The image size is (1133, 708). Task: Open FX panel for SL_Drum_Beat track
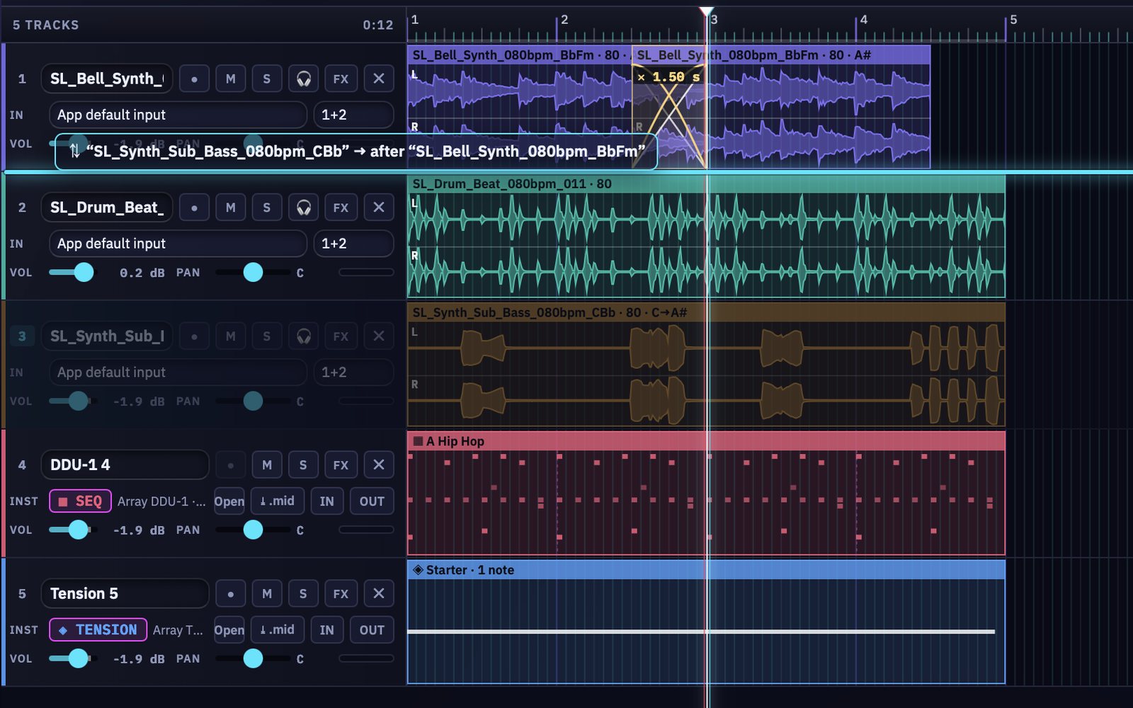tap(341, 207)
